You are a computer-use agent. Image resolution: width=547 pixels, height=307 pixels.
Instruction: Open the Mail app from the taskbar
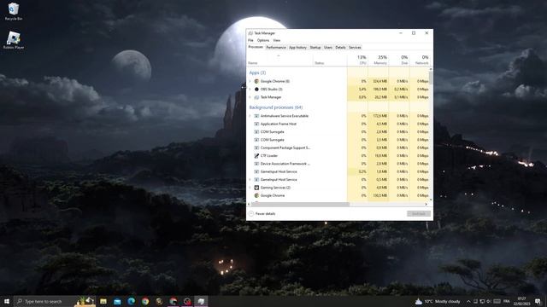coord(117,301)
